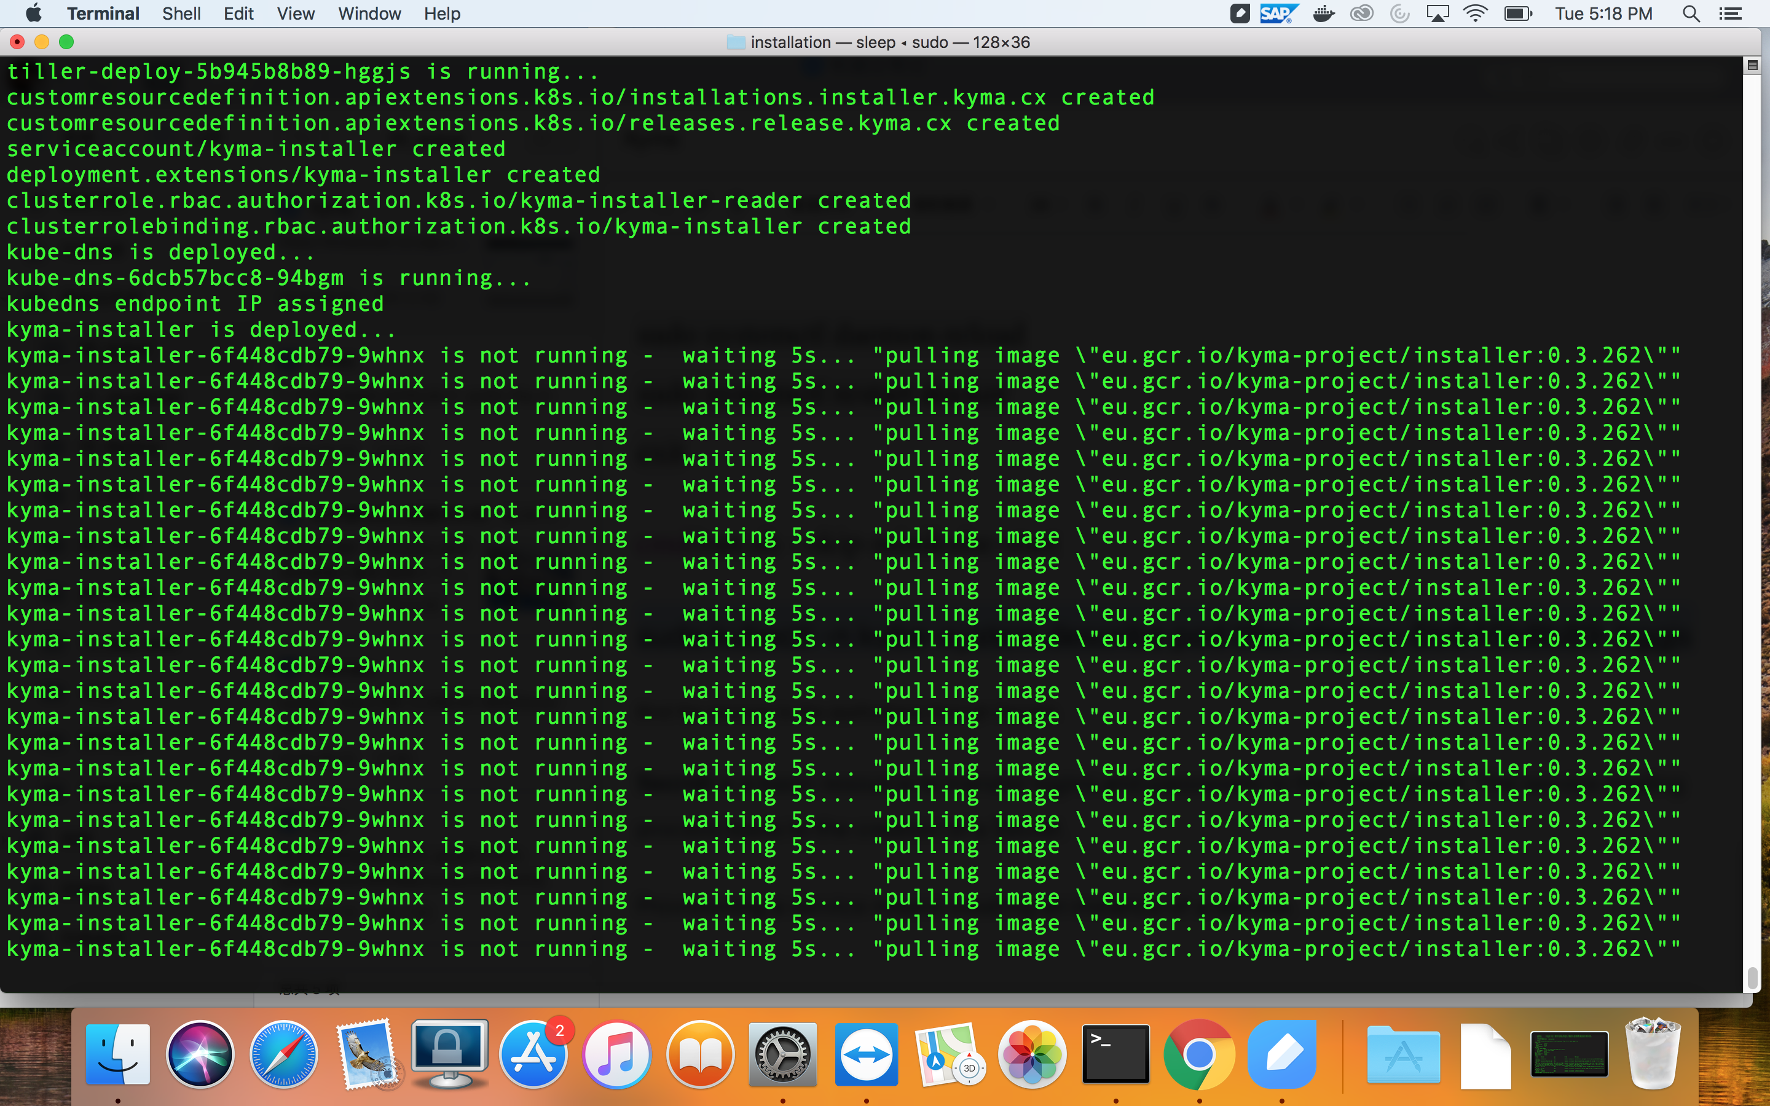The height and width of the screenshot is (1106, 1770).
Task: Open the App Store with 2 updates
Action: pyautogui.click(x=534, y=1053)
